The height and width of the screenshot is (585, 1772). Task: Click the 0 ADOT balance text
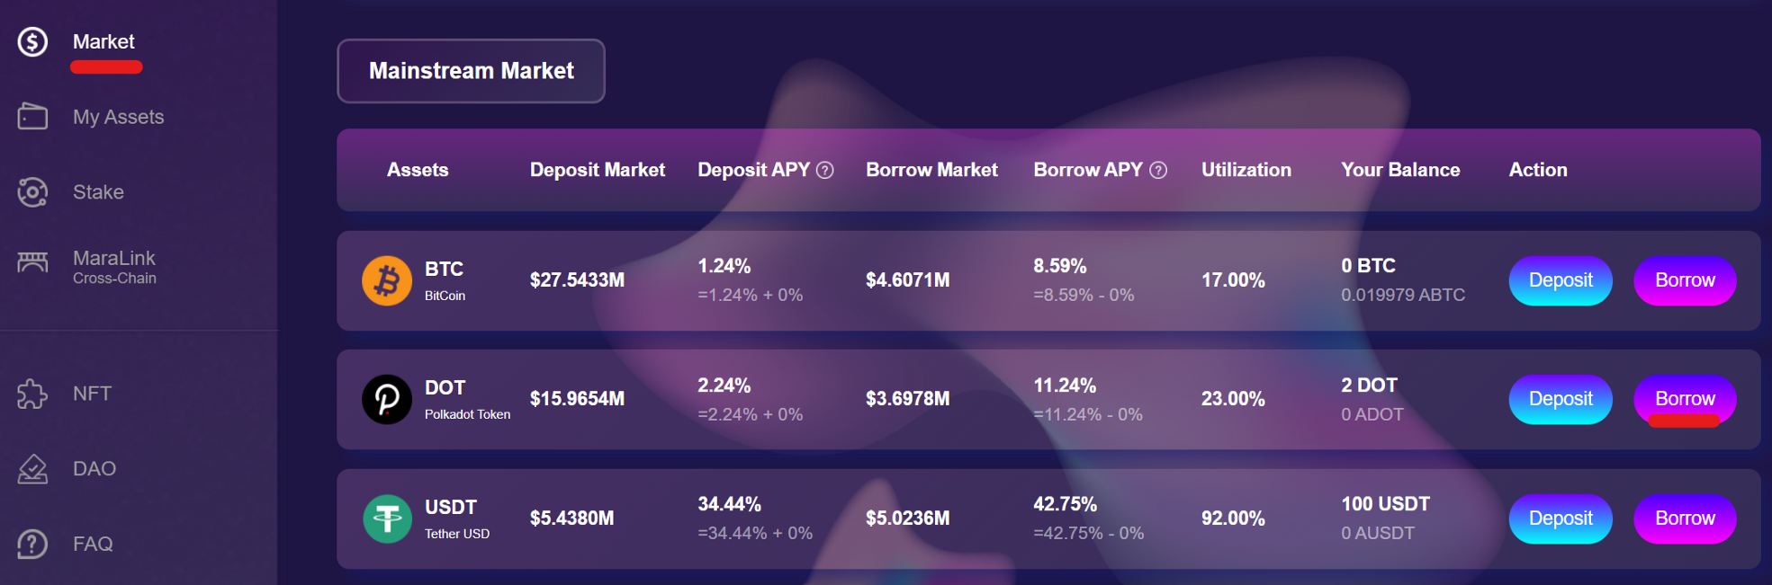click(x=1372, y=414)
